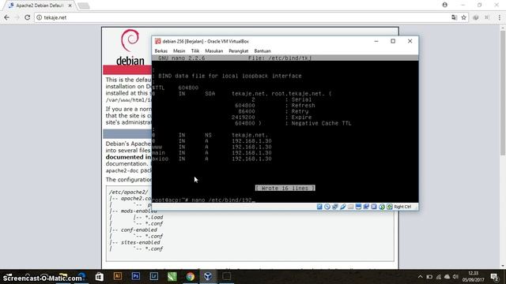Click the 'tekaje.net.' NS record text in terminal
Screen dimensions: 506x284
click(x=250, y=135)
